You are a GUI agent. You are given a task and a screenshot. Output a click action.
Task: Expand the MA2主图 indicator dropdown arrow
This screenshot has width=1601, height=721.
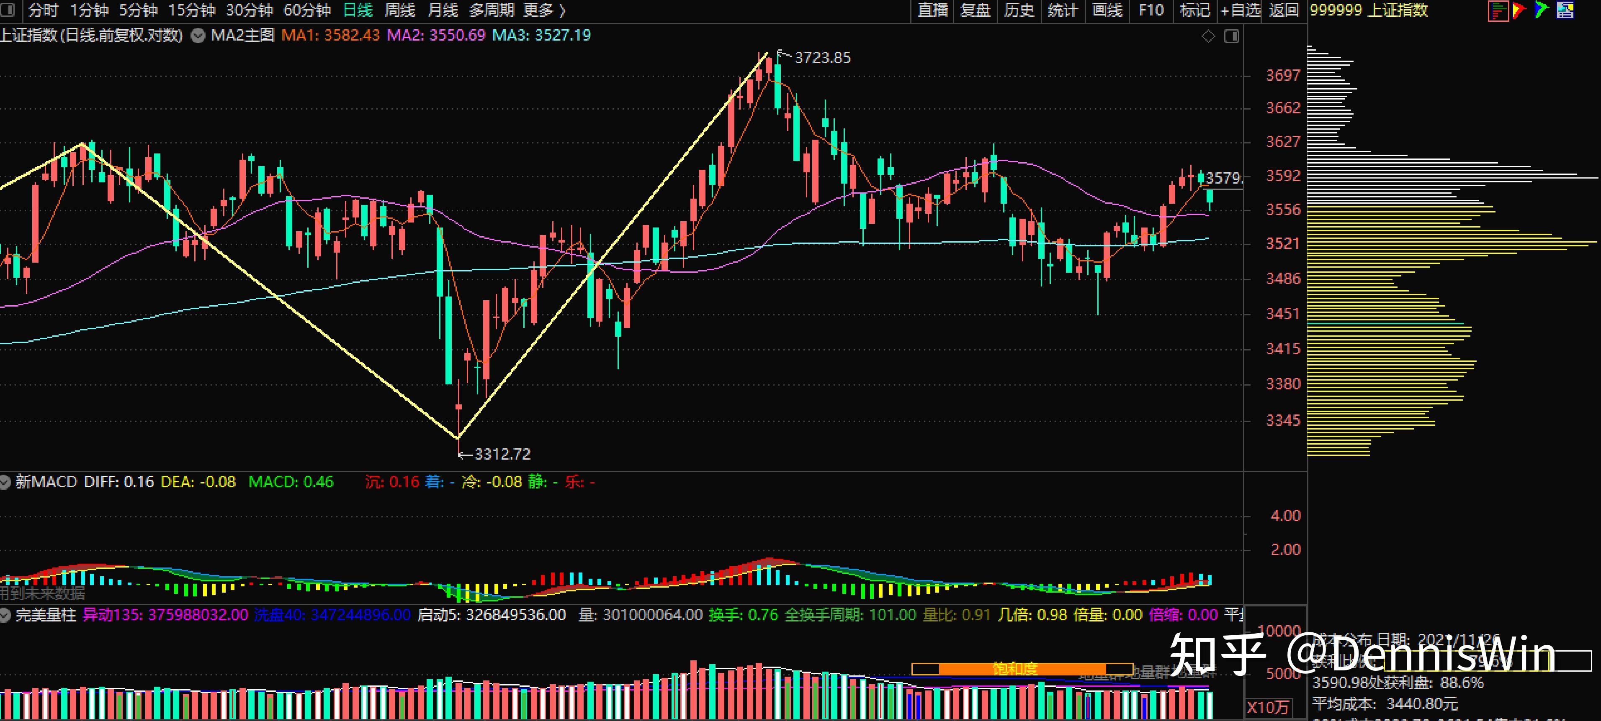(x=198, y=36)
